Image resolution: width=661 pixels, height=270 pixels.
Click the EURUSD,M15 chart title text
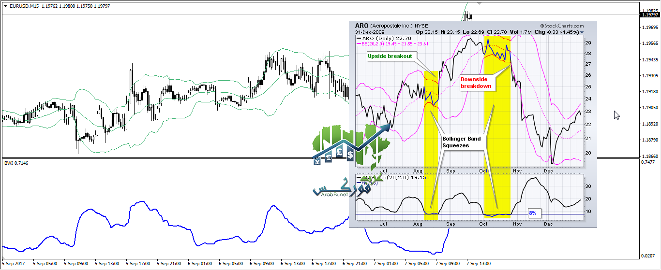pyautogui.click(x=25, y=6)
